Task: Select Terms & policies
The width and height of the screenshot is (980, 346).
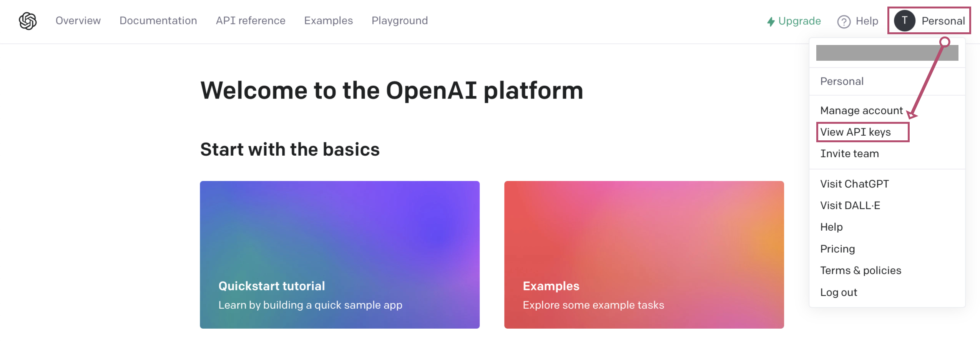Action: (860, 271)
